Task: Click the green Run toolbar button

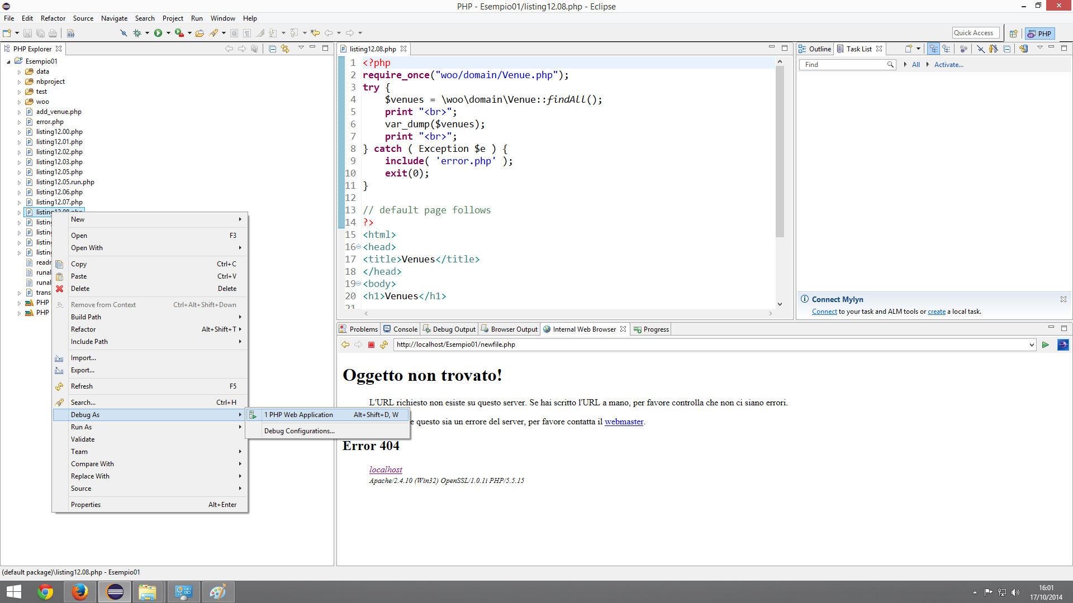Action: click(x=158, y=33)
